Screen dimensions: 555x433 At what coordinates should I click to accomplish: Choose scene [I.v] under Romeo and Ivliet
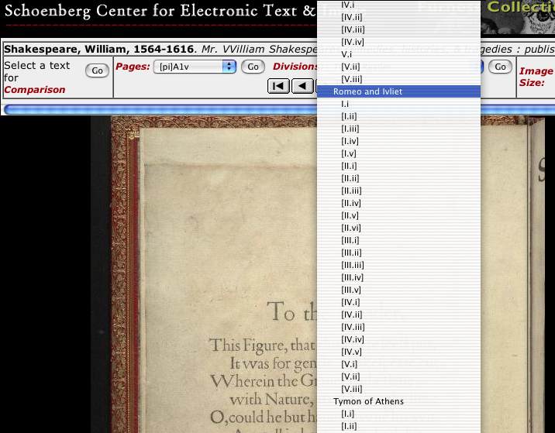coord(350,153)
